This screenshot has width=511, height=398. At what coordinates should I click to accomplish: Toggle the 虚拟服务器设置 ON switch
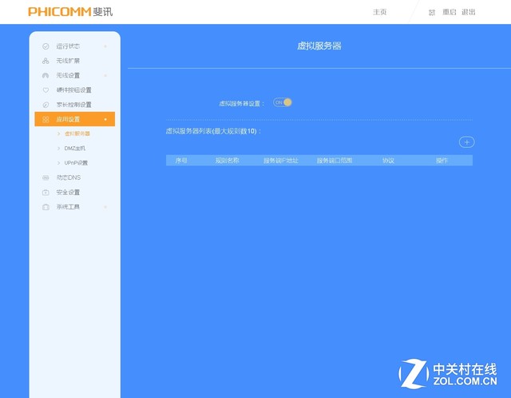tap(283, 102)
